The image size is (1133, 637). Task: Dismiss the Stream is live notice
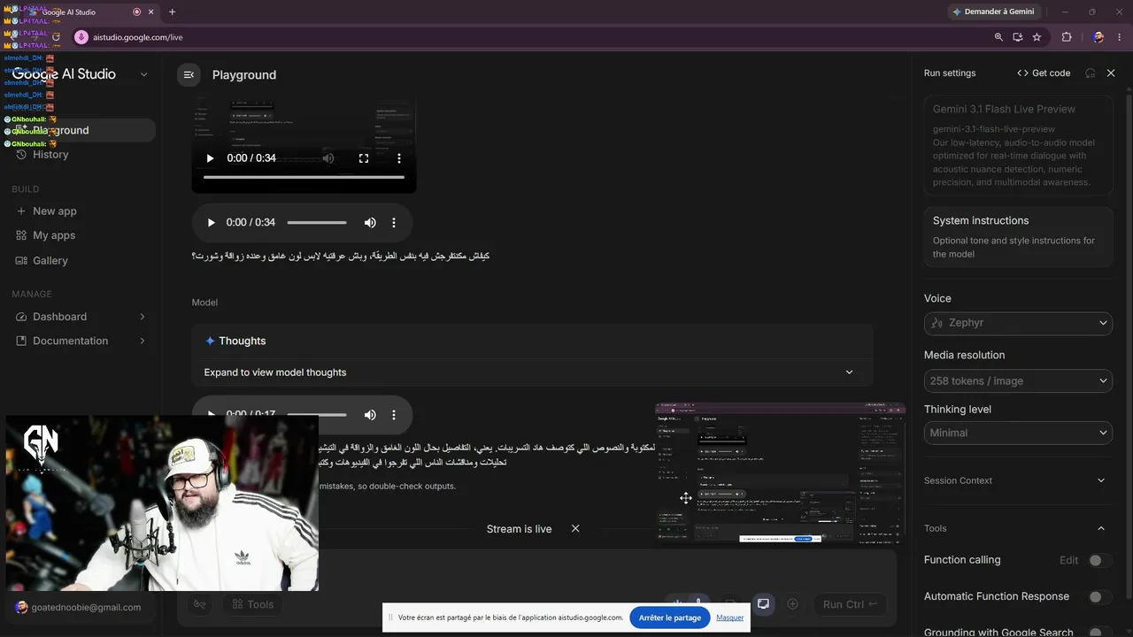tap(575, 528)
